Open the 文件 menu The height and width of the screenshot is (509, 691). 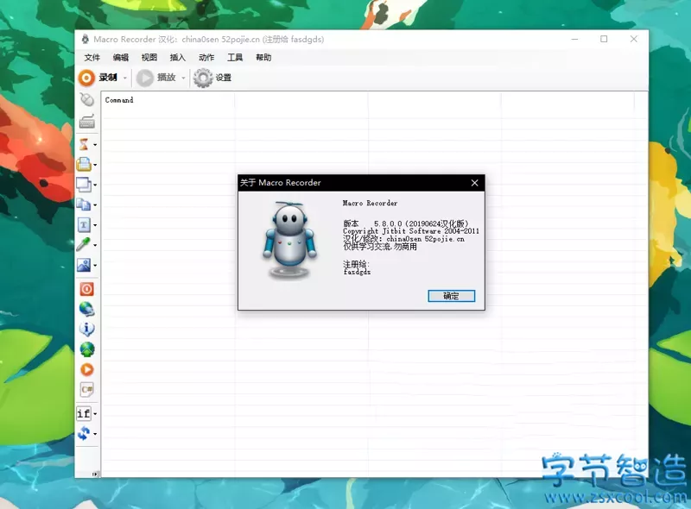(x=92, y=58)
